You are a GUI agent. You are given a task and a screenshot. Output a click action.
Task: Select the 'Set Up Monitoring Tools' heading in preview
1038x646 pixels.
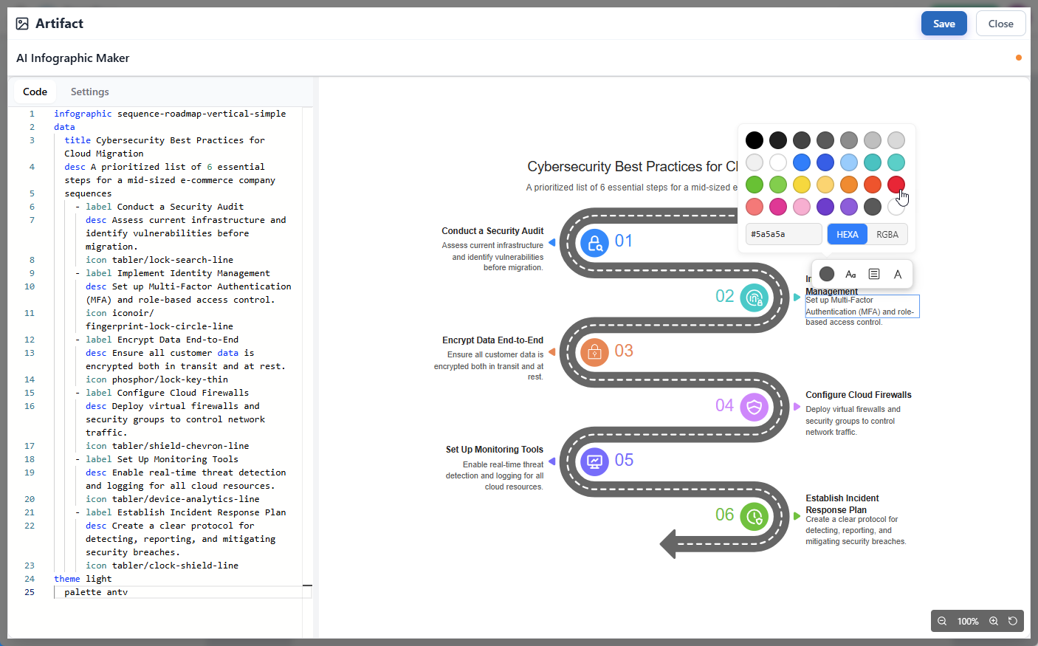495,450
